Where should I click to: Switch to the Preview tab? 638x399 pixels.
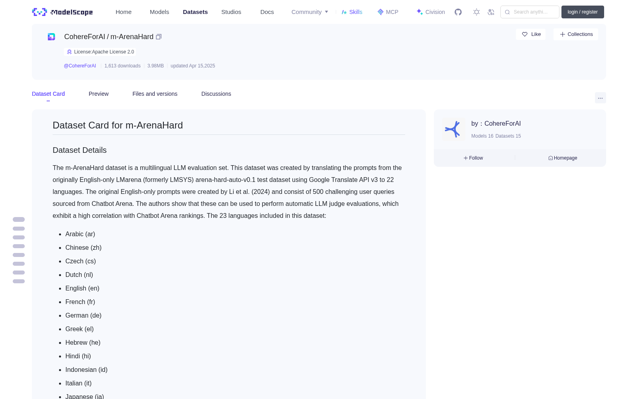pyautogui.click(x=98, y=94)
